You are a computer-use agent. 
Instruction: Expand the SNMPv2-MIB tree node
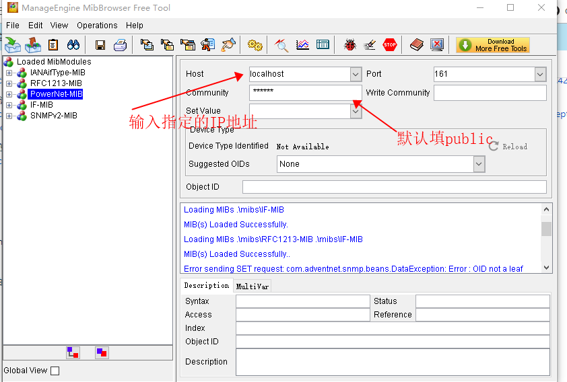click(9, 116)
